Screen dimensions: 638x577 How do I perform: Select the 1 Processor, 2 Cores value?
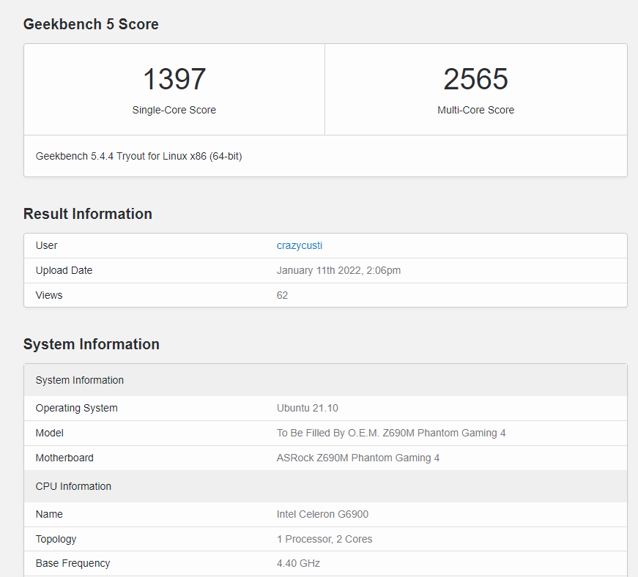pyautogui.click(x=324, y=539)
